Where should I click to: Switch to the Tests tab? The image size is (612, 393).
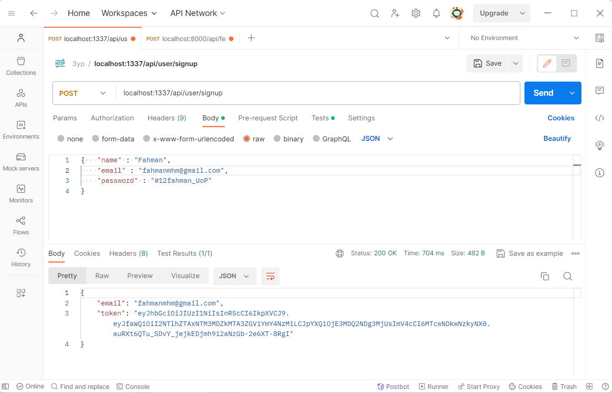323,118
